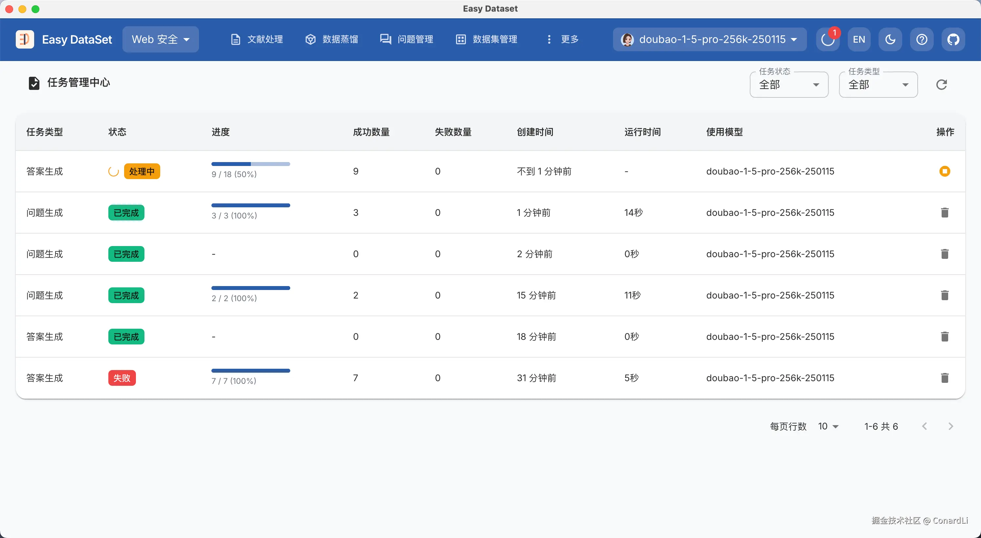Expand the 任务类型 filter dropdown
This screenshot has width=981, height=538.
[x=878, y=84]
